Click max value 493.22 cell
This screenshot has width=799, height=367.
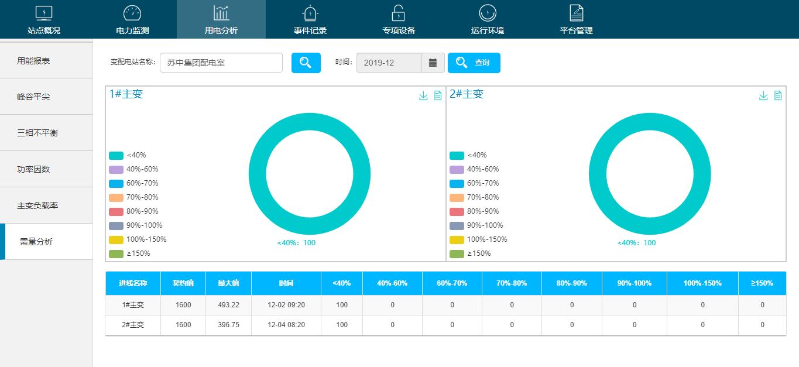point(228,306)
